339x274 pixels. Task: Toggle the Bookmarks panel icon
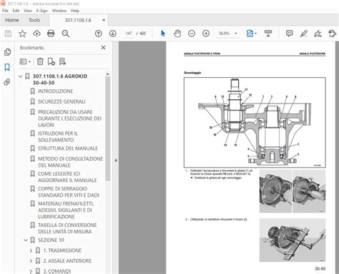[x=7, y=67]
